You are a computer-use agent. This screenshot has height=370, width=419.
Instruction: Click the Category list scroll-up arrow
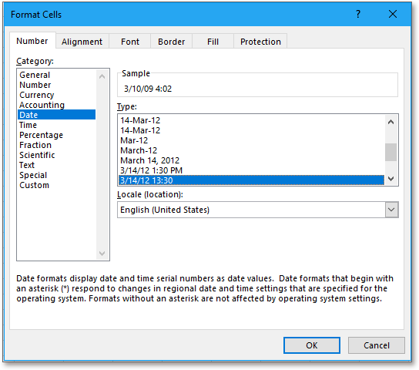(x=102, y=76)
